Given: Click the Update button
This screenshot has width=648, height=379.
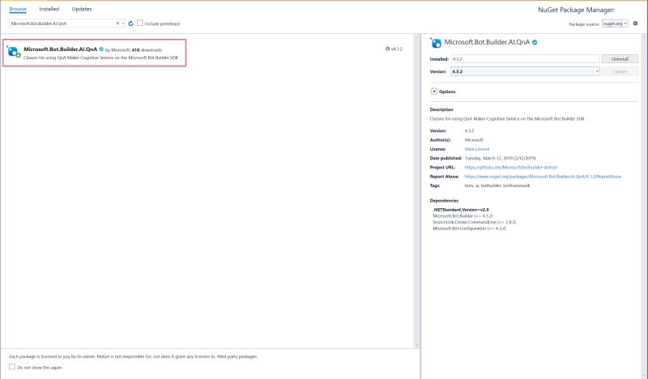Looking at the screenshot, I should [620, 71].
